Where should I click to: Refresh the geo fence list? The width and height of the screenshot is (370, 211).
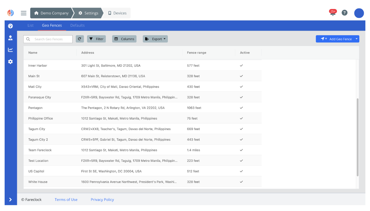click(x=80, y=39)
